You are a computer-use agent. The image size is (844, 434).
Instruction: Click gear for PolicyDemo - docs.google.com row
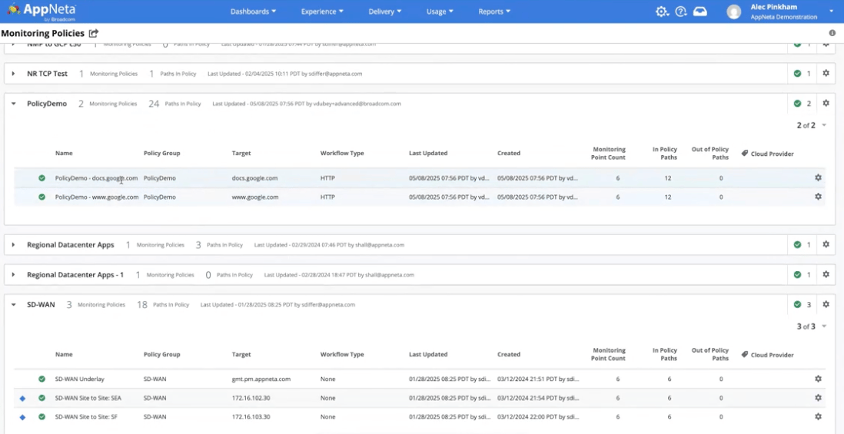click(818, 178)
